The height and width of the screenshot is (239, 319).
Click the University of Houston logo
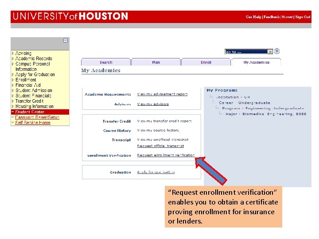70,16
